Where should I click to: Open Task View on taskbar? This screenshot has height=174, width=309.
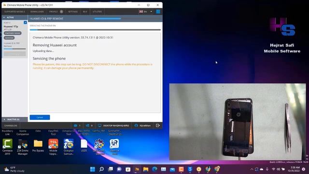(111, 169)
